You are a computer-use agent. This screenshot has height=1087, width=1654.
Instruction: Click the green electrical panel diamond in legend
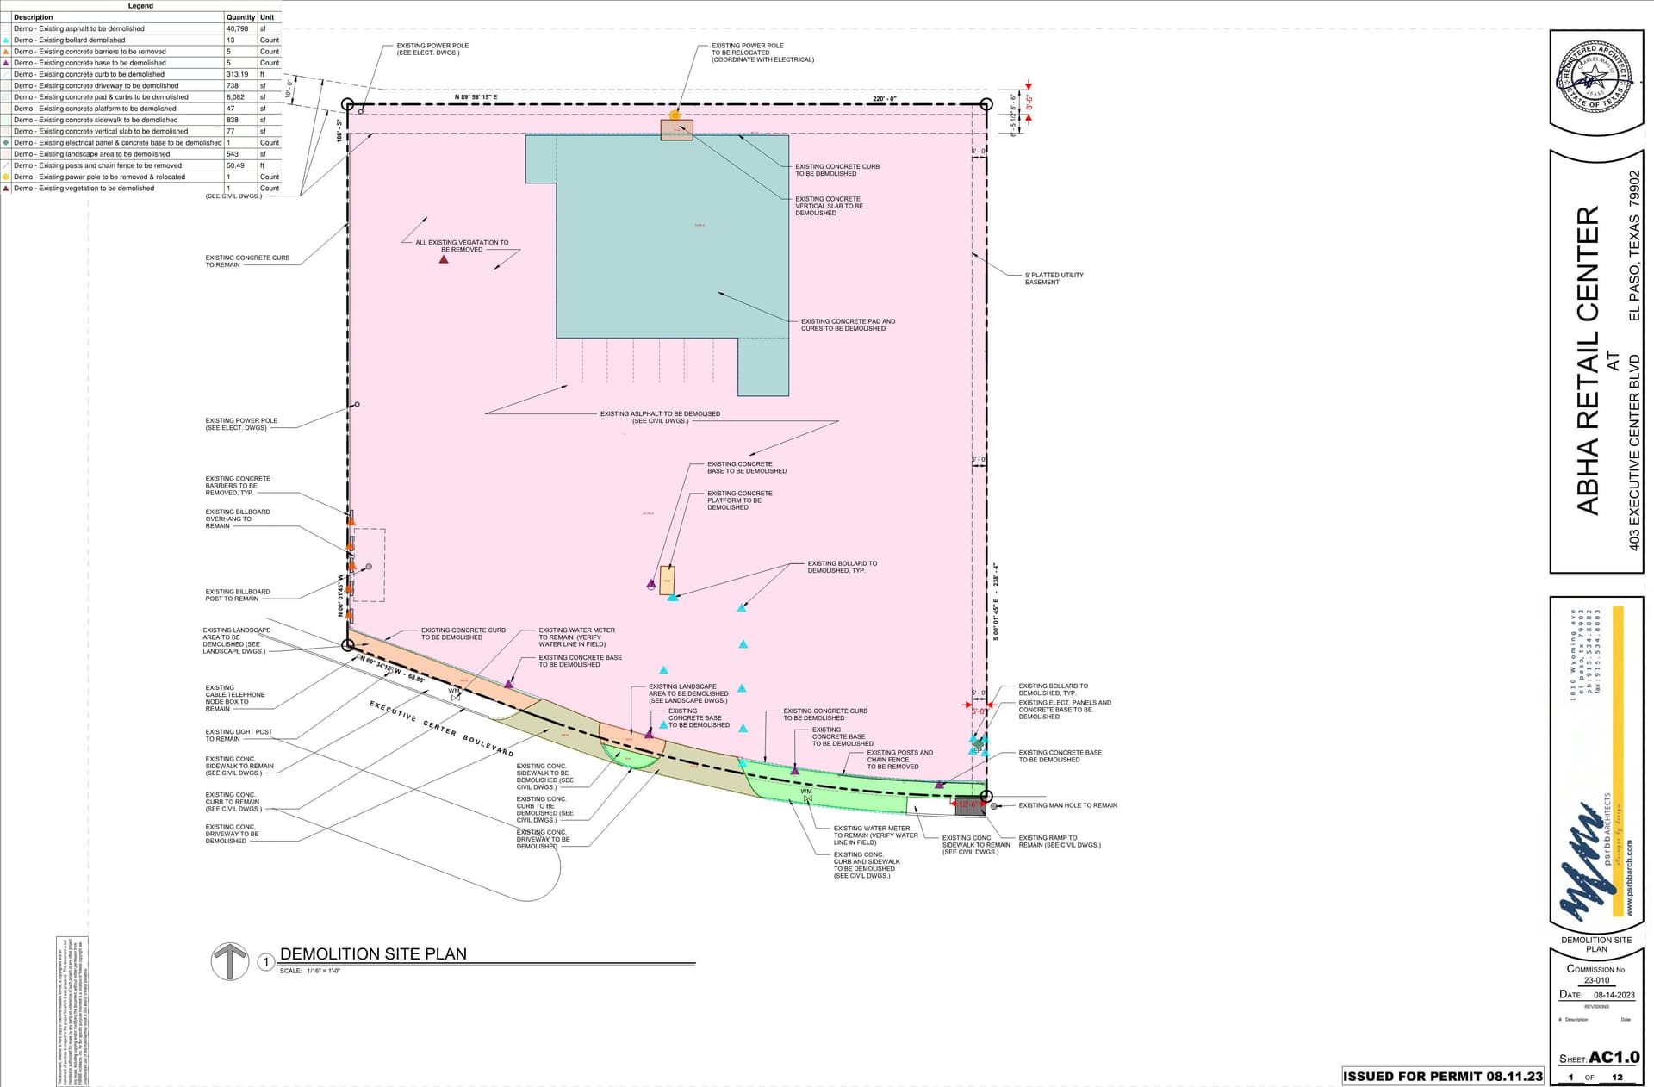click(x=6, y=143)
